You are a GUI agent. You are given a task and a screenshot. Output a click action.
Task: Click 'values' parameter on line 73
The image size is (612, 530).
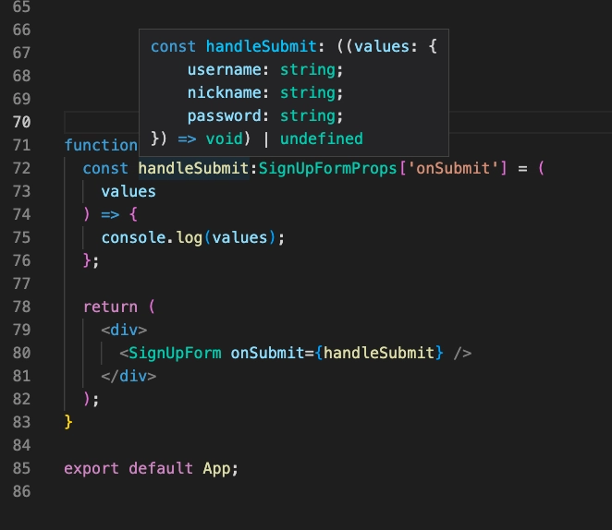tap(129, 191)
